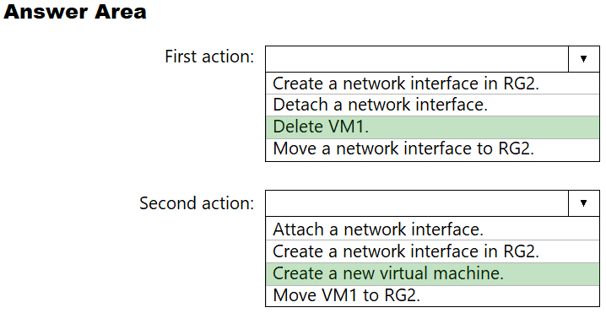
Task: Open the First action dropdown arrow
Action: (583, 59)
